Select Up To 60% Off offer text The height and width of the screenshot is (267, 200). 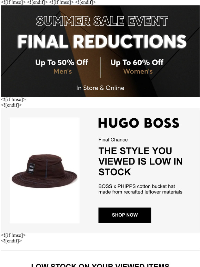[x=137, y=62]
